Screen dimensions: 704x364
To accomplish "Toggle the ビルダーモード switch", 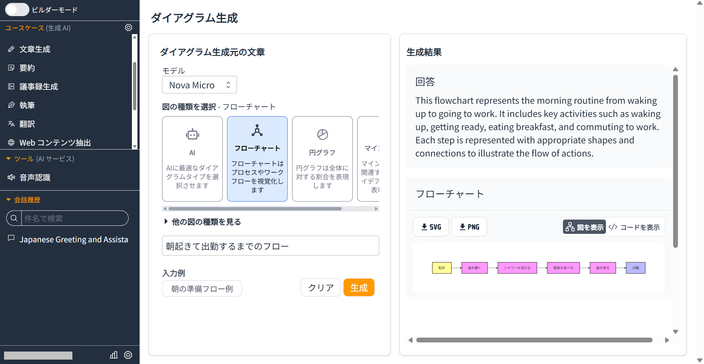I will click(17, 10).
